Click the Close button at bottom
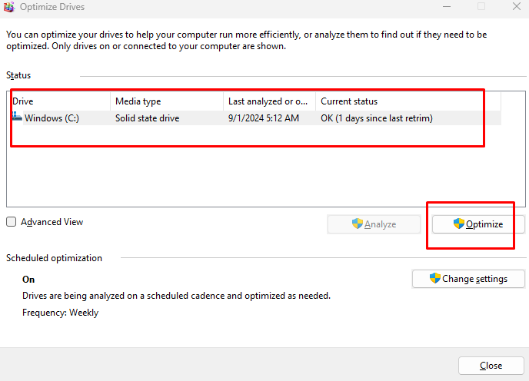The height and width of the screenshot is (381, 529). 491,366
